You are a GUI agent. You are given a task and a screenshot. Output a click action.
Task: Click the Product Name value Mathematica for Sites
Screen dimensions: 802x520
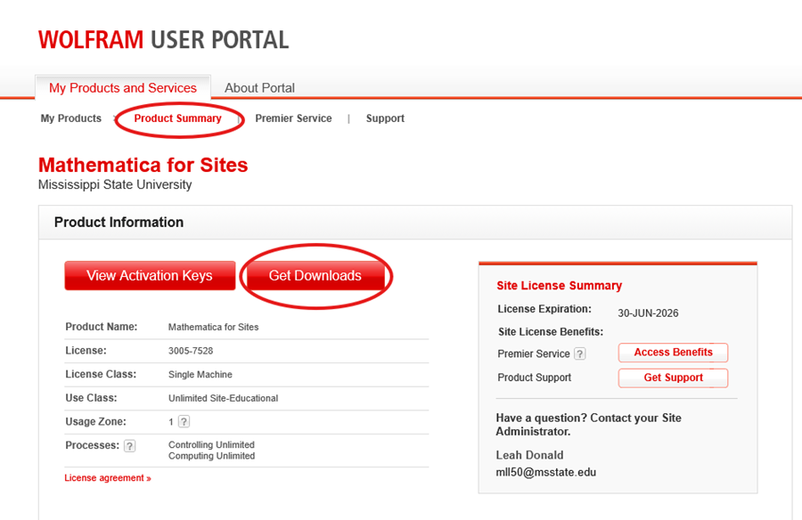[x=213, y=328]
